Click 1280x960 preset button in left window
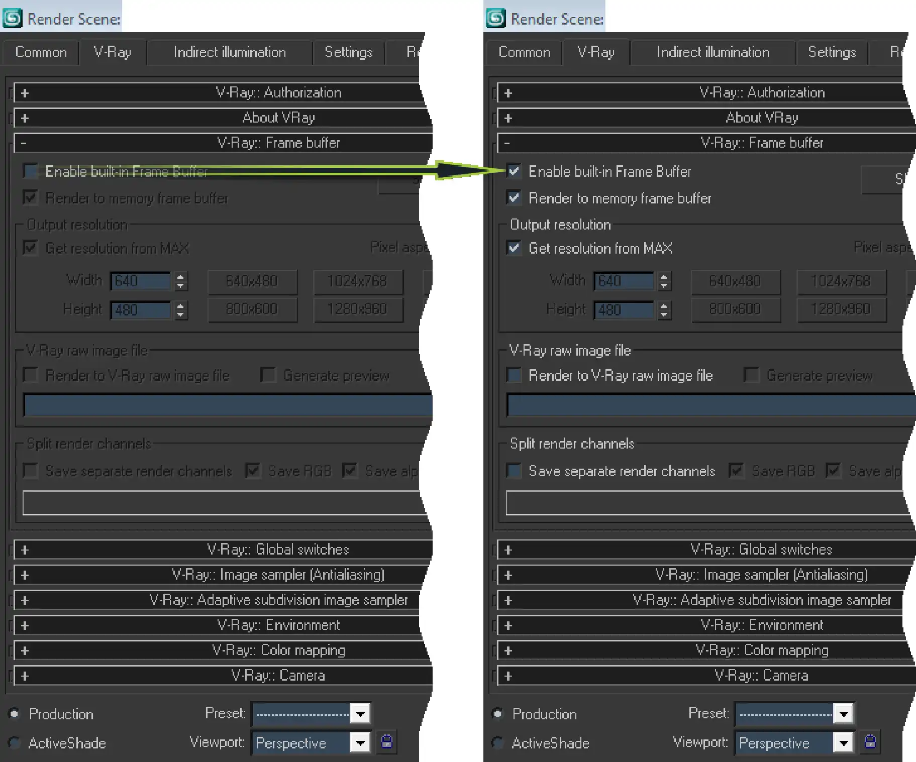Screen dimensions: 916x762 coord(358,309)
